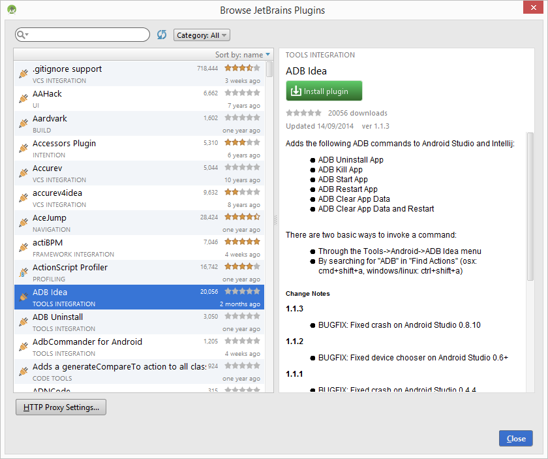Image resolution: width=548 pixels, height=459 pixels.
Task: Click the plug icon beside AceJump
Action: click(23, 223)
